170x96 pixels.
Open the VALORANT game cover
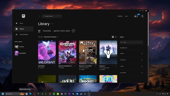(x=47, y=52)
